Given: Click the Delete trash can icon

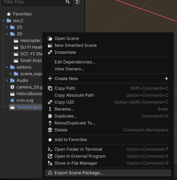Looking at the screenshot, I should pyautogui.click(x=50, y=130).
